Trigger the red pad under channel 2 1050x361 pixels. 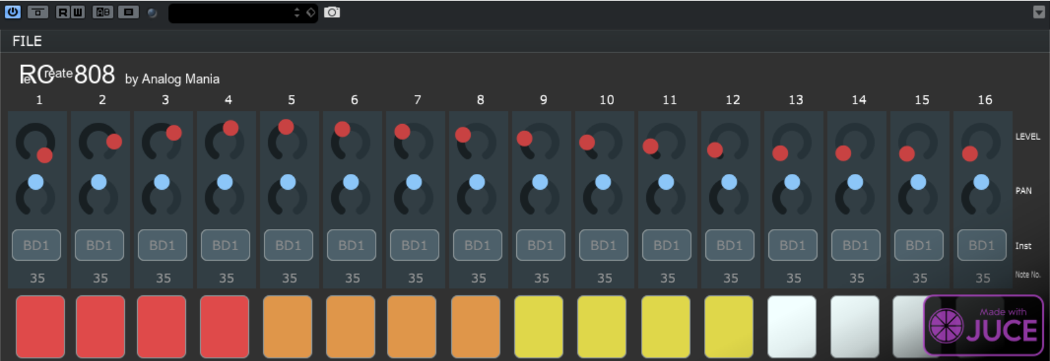coord(100,326)
